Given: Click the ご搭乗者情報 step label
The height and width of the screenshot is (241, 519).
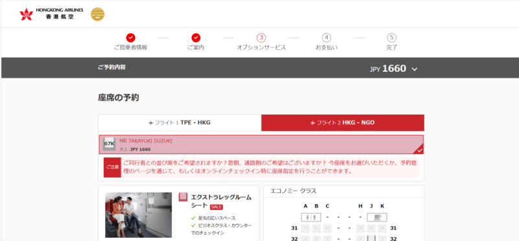Looking at the screenshot, I should point(130,47).
